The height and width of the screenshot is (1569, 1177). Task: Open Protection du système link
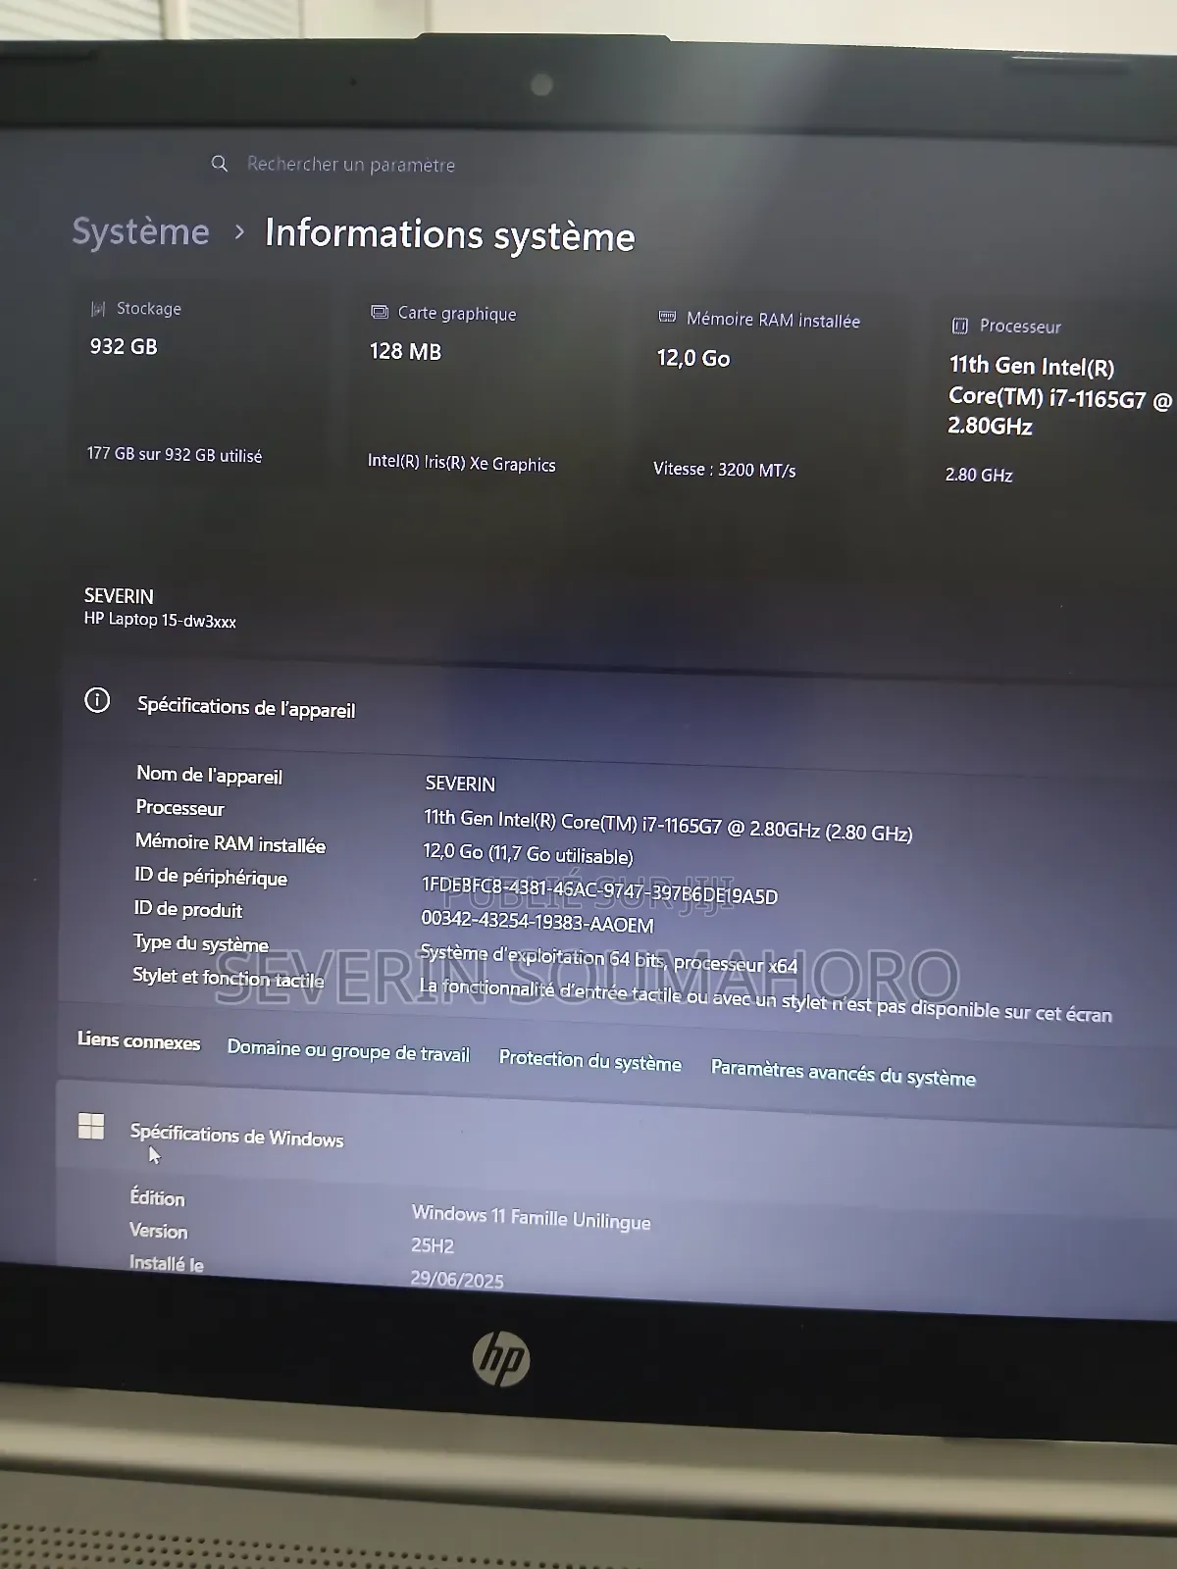coord(589,1060)
